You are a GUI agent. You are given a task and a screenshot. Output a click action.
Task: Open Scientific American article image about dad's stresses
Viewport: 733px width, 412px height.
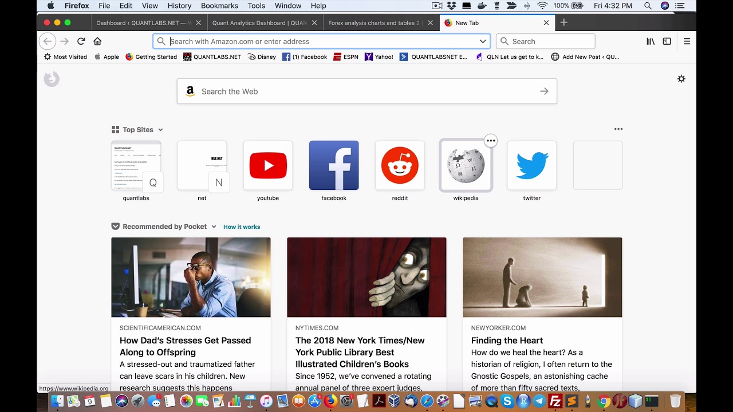(191, 277)
